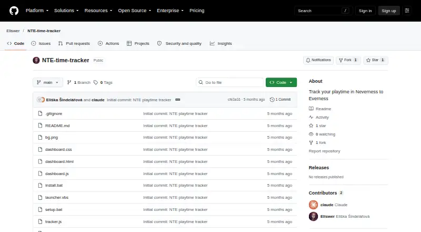Open the setup.bat file
This screenshot has height=232, width=421.
[x=54, y=210]
